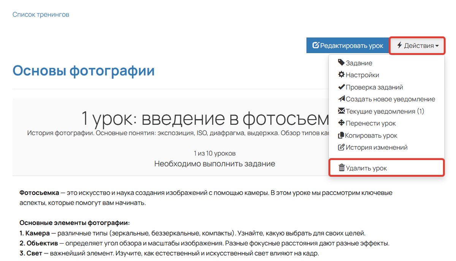456x261 pixels.
Task: Click the checkmark icon for Проверка заданий
Action: (342, 87)
